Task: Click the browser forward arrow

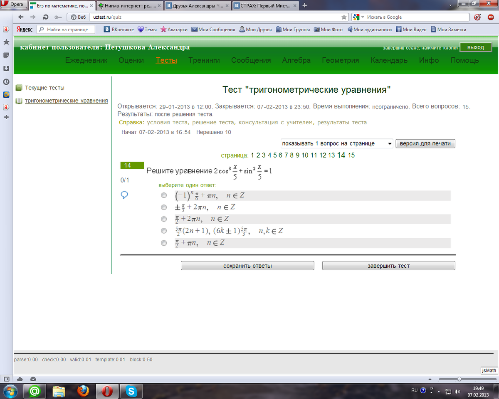Action: [x=33, y=17]
